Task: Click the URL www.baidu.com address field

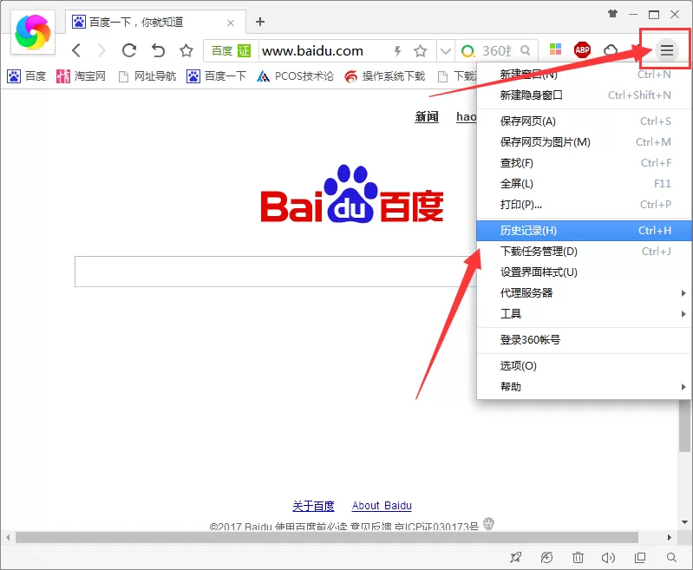Action: tap(313, 51)
